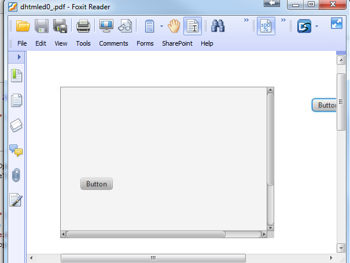Click the main window's scroll left arrow

click(x=31, y=258)
